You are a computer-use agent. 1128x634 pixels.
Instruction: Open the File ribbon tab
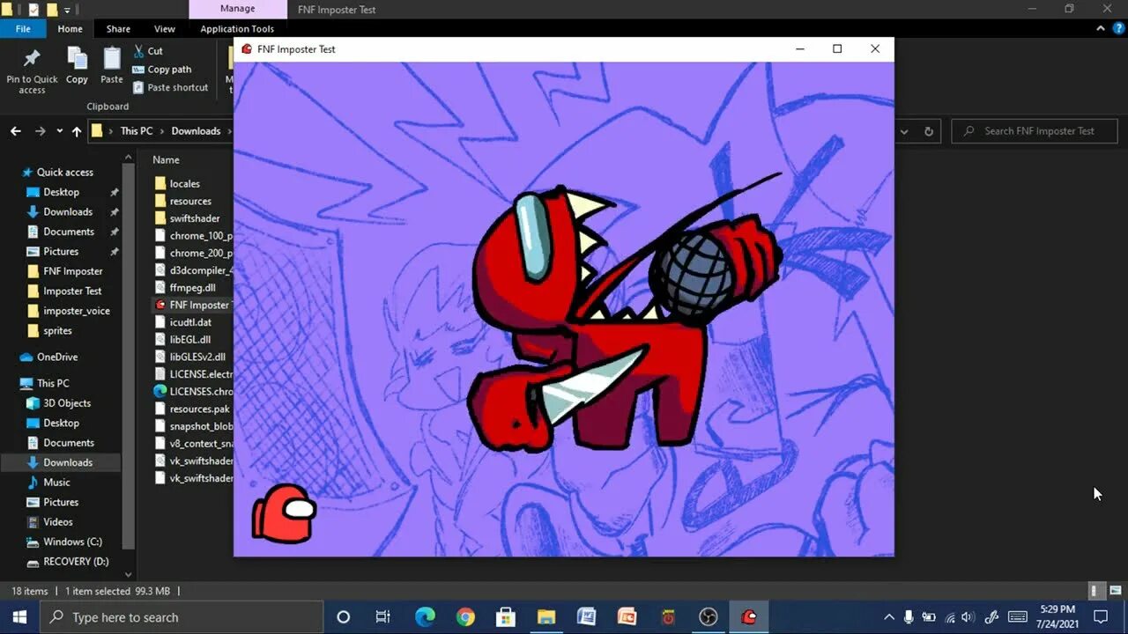pyautogui.click(x=23, y=29)
